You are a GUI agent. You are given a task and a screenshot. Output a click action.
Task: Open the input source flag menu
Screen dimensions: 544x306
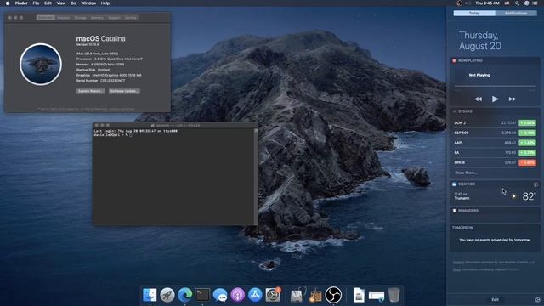507,3
